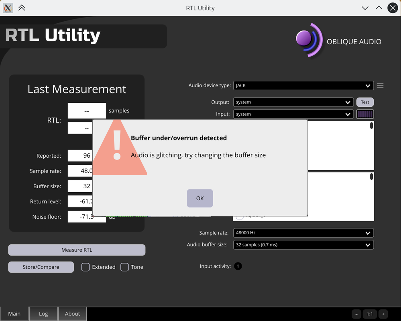401x321 pixels.
Task: Click the double-chevron keep-above icon in title bar
Action: pos(22,8)
